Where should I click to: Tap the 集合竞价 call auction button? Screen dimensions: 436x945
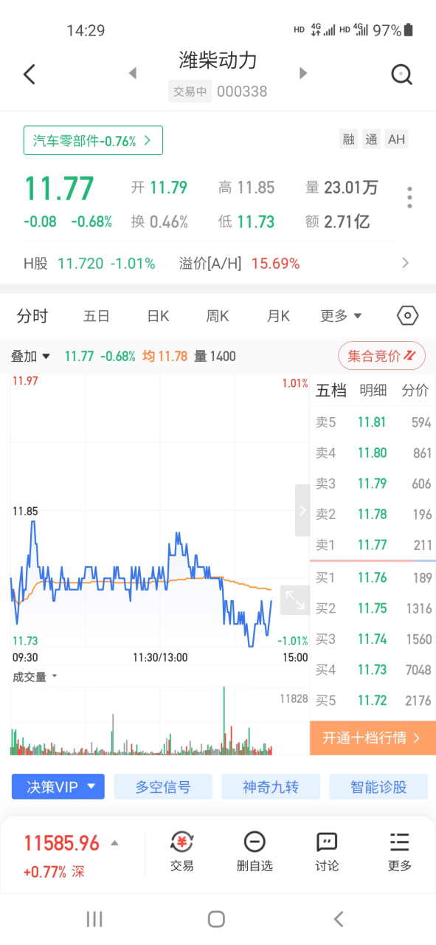click(x=382, y=356)
